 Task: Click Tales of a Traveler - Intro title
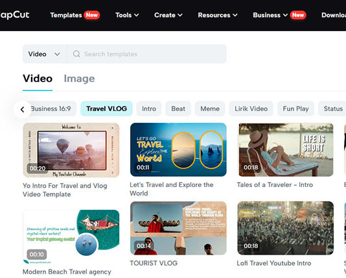[x=275, y=184]
